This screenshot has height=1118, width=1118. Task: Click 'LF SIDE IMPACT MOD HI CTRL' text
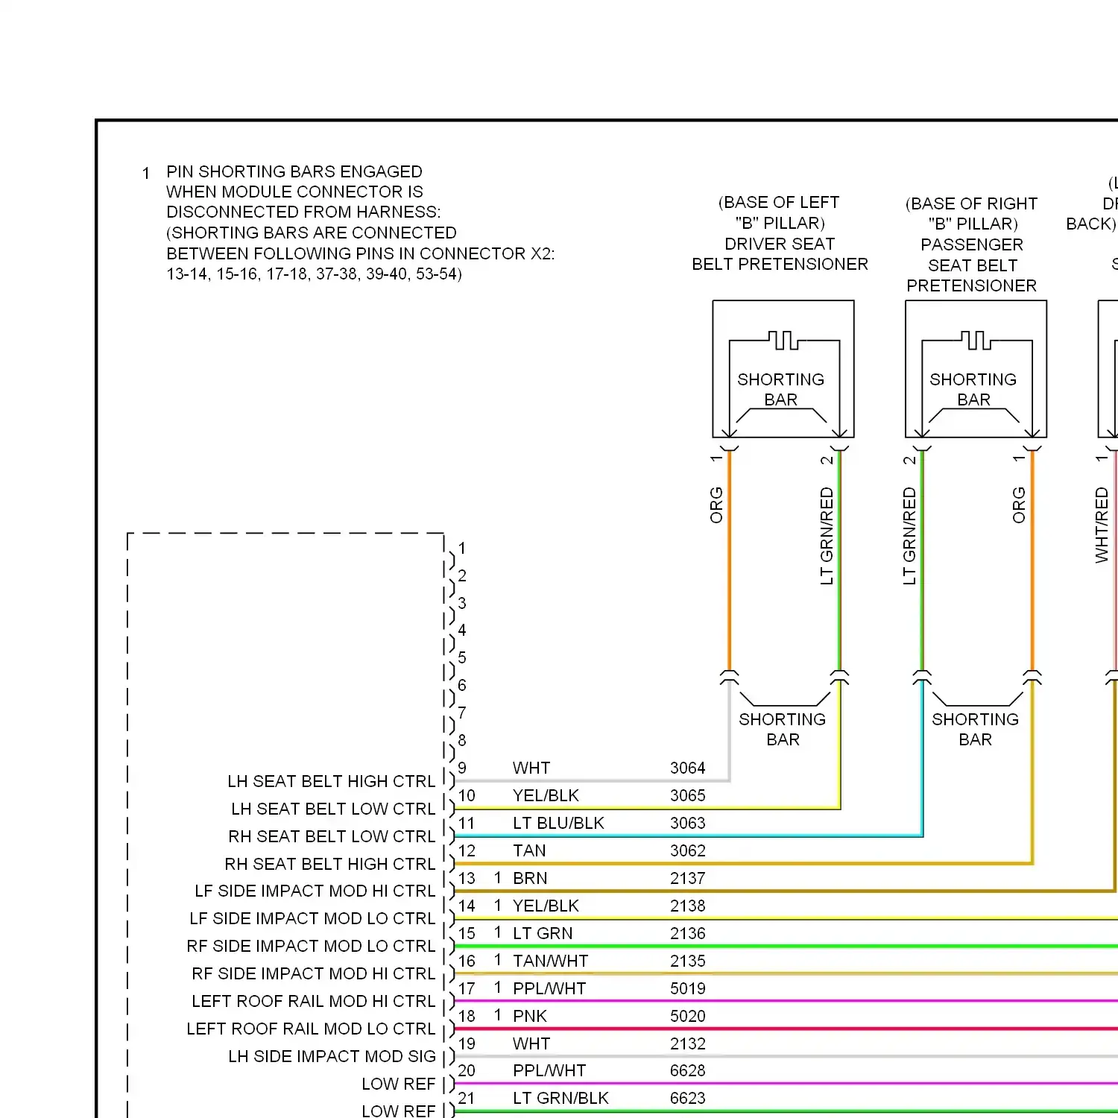pyautogui.click(x=315, y=891)
